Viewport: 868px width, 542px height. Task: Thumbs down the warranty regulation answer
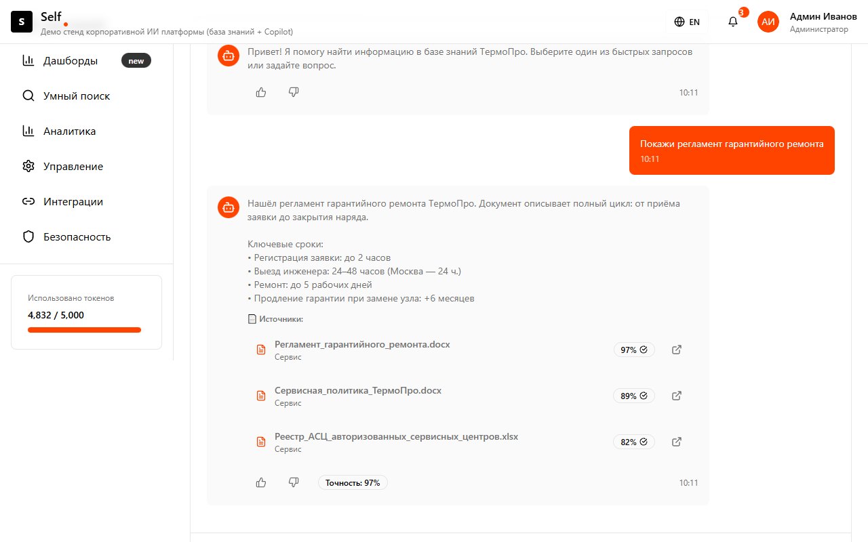(x=294, y=482)
